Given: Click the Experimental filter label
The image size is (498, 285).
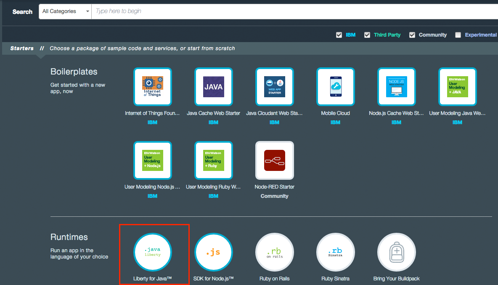Looking at the screenshot, I should (481, 35).
